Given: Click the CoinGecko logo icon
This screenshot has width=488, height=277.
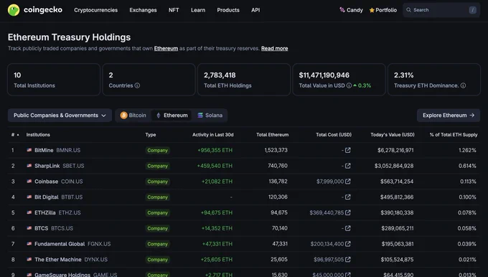Looking at the screenshot, I should point(14,10).
